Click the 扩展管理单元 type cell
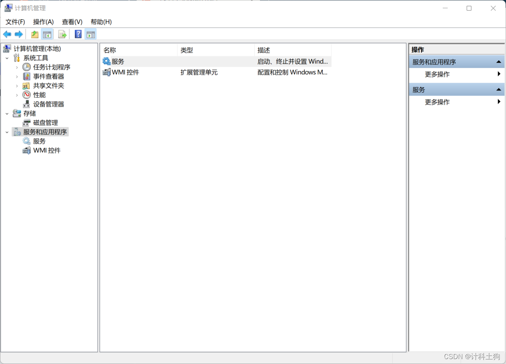 tap(199, 72)
